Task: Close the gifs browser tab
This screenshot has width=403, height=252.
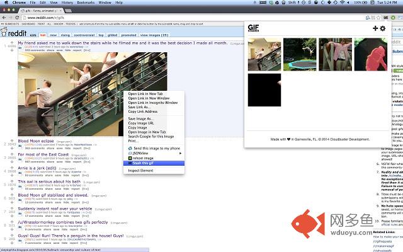Action: [61, 11]
